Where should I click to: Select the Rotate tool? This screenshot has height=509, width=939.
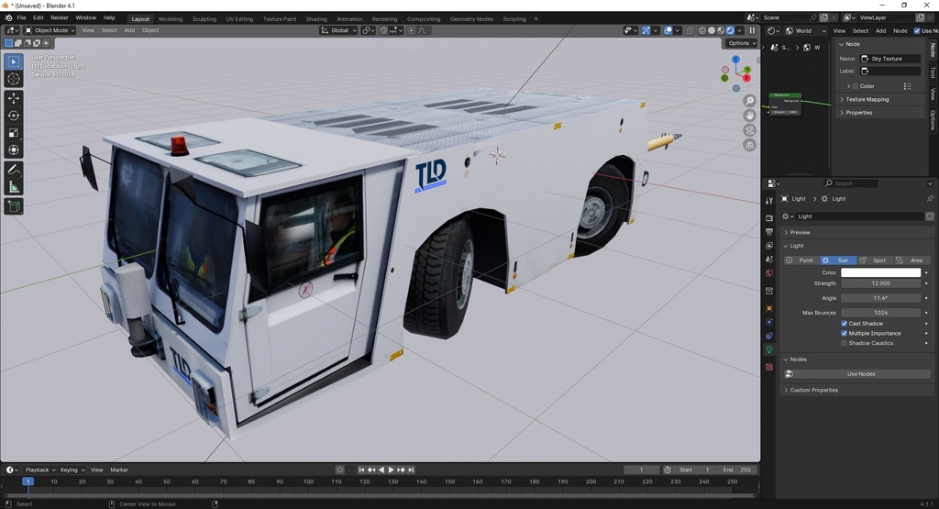point(14,116)
